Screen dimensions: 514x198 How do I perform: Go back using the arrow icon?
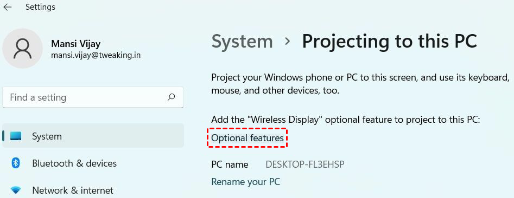tap(7, 7)
